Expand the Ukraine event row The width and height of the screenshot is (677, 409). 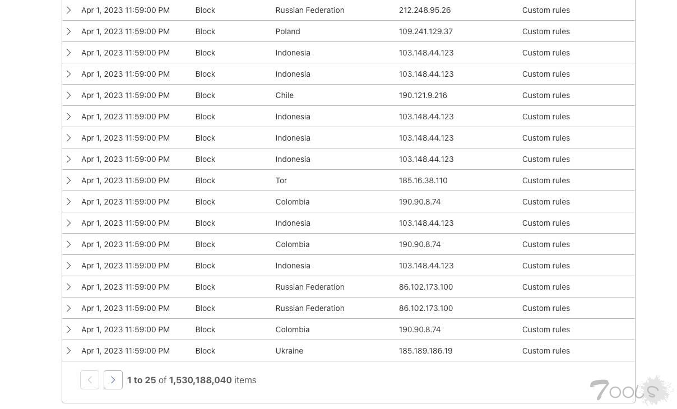coord(68,351)
